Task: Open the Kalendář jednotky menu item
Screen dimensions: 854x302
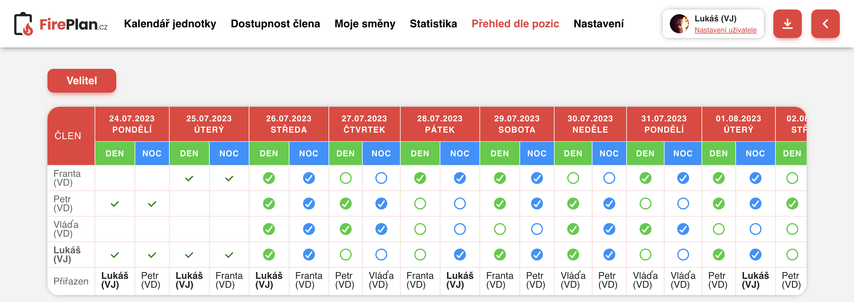Action: (x=170, y=23)
